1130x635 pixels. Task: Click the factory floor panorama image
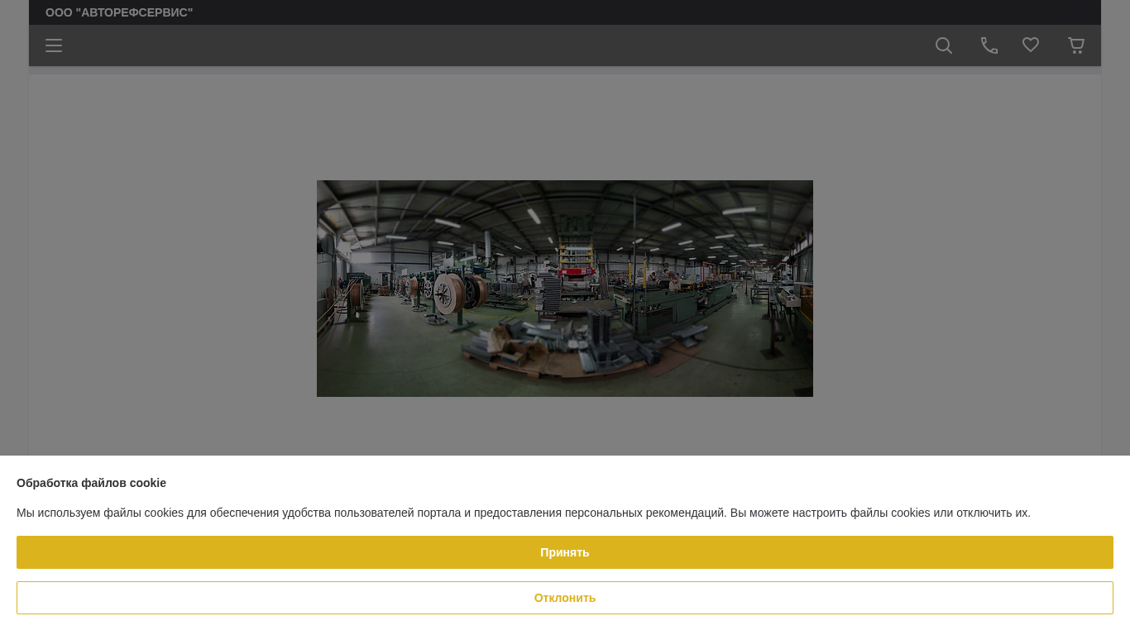coord(564,288)
